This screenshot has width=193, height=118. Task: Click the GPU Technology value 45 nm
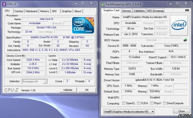[x=131, y=29]
